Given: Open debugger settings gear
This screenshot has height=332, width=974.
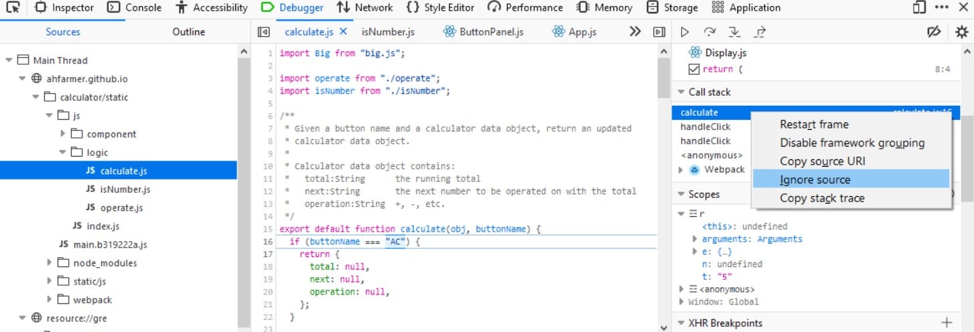Looking at the screenshot, I should (x=961, y=31).
